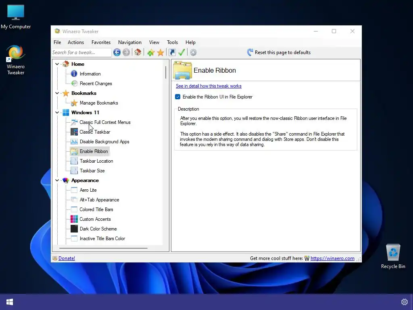
Task: Click the Manage Bookmarks star icon
Action: tap(74, 103)
